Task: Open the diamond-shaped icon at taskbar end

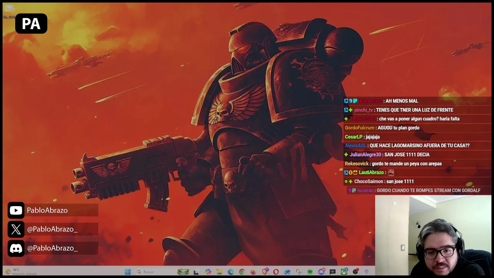Action: (367, 272)
